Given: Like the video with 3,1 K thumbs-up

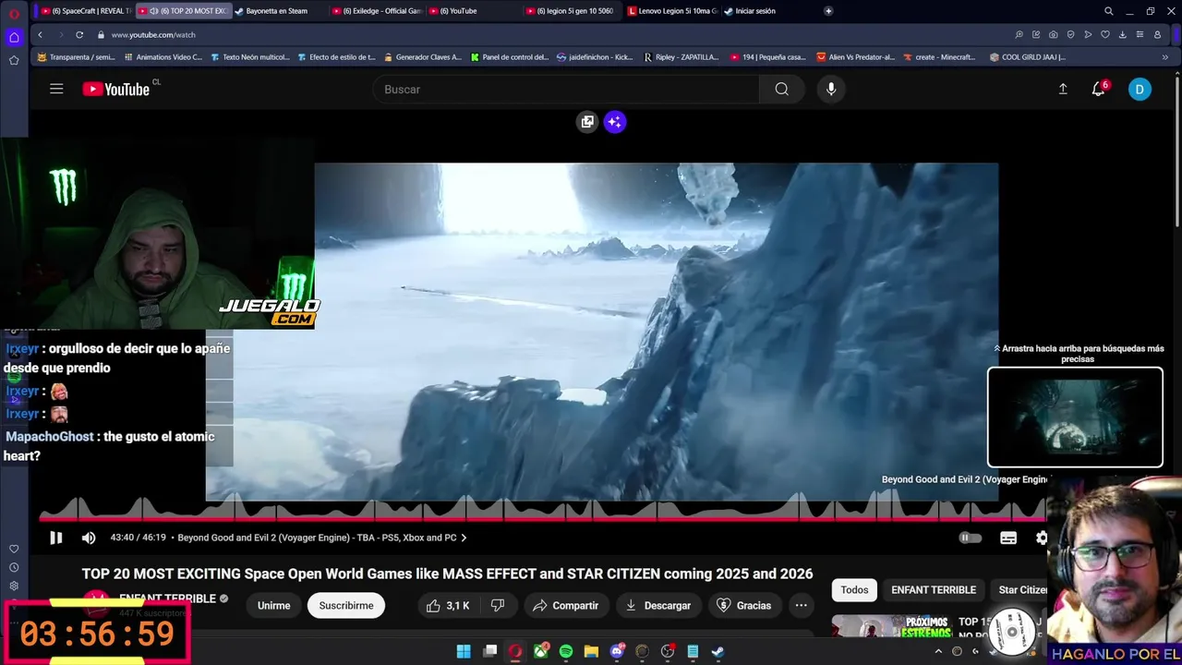Looking at the screenshot, I should [x=448, y=605].
